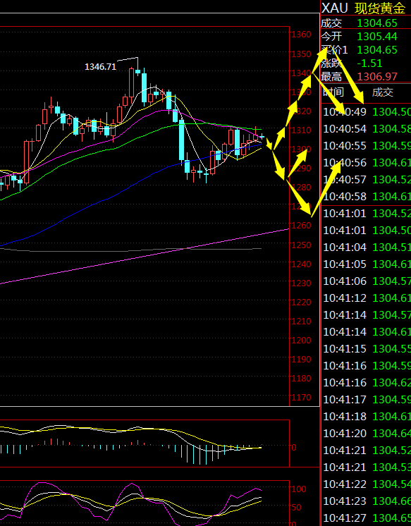Select the 10:40:57 tick row time
The image size is (411, 526).
pos(345,180)
